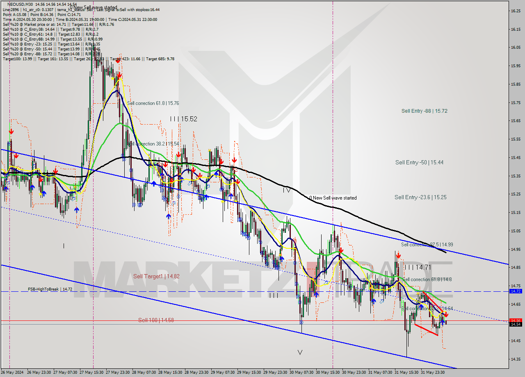Image resolution: width=525 pixels, height=377 pixels.
Task: Select the 15.85 price axis value
Action: point(516,84)
